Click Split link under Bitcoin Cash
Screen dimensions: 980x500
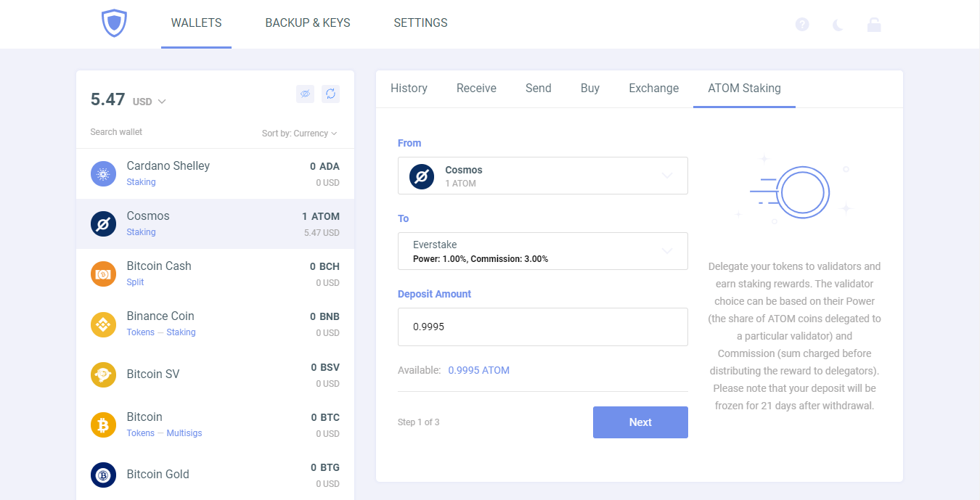[135, 282]
